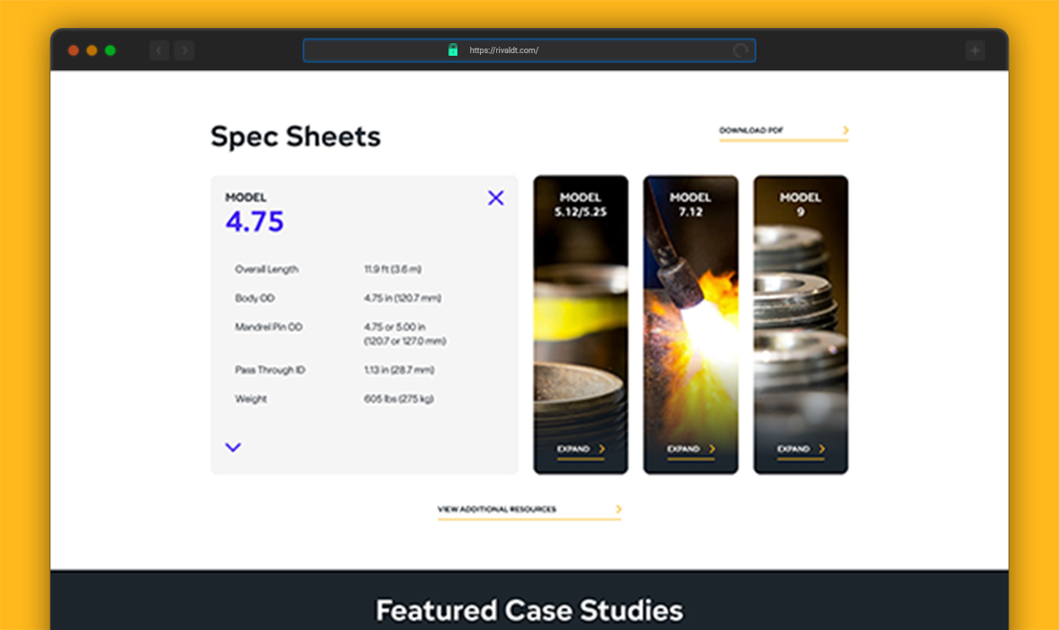Click the blue down chevron in spec card
Image resolution: width=1059 pixels, height=630 pixels.
point(233,447)
